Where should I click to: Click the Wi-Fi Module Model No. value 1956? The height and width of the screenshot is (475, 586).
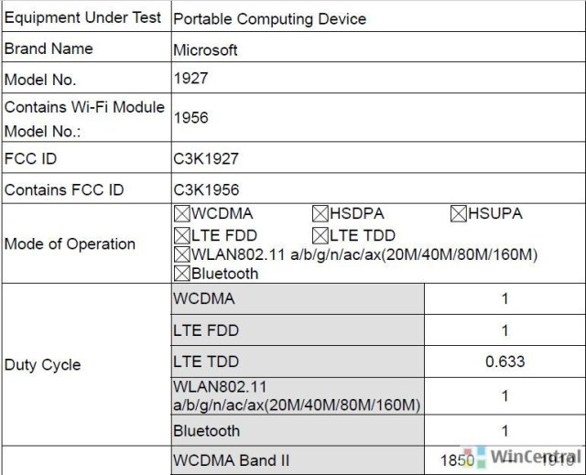(x=191, y=118)
